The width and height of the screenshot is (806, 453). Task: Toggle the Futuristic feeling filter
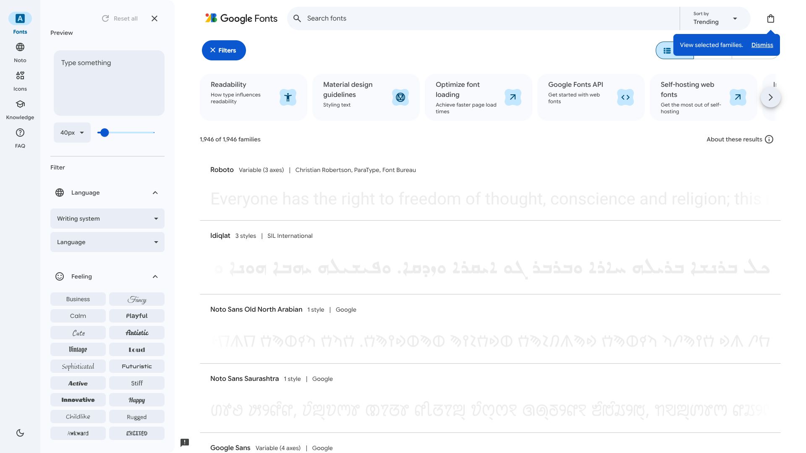tap(137, 366)
